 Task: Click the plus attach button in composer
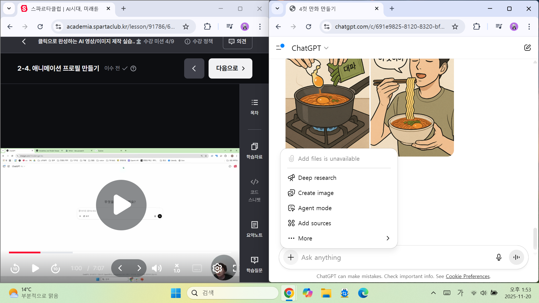(x=291, y=257)
